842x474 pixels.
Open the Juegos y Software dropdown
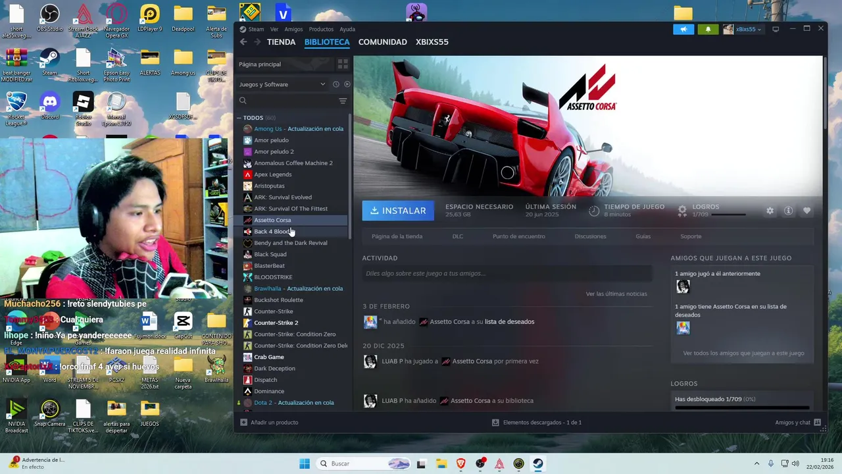pos(282,84)
